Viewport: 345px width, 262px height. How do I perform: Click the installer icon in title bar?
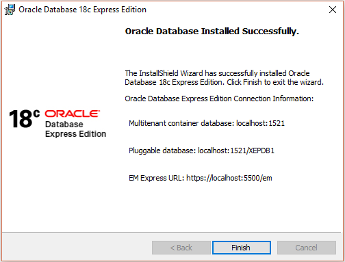pos(10,10)
